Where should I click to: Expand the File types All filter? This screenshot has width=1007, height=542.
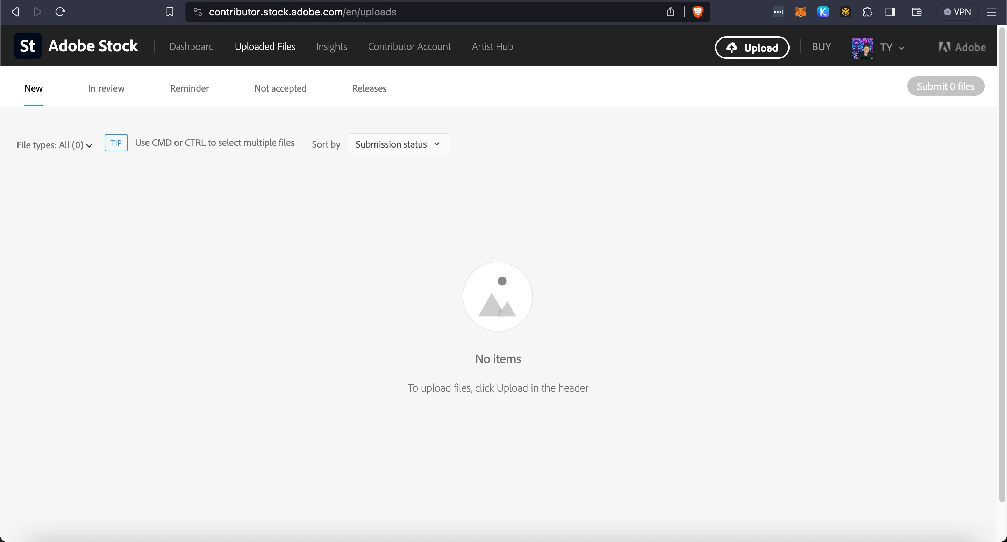[x=54, y=145]
